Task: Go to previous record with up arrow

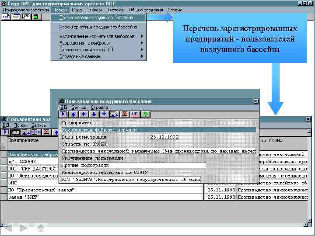Action: point(84,114)
